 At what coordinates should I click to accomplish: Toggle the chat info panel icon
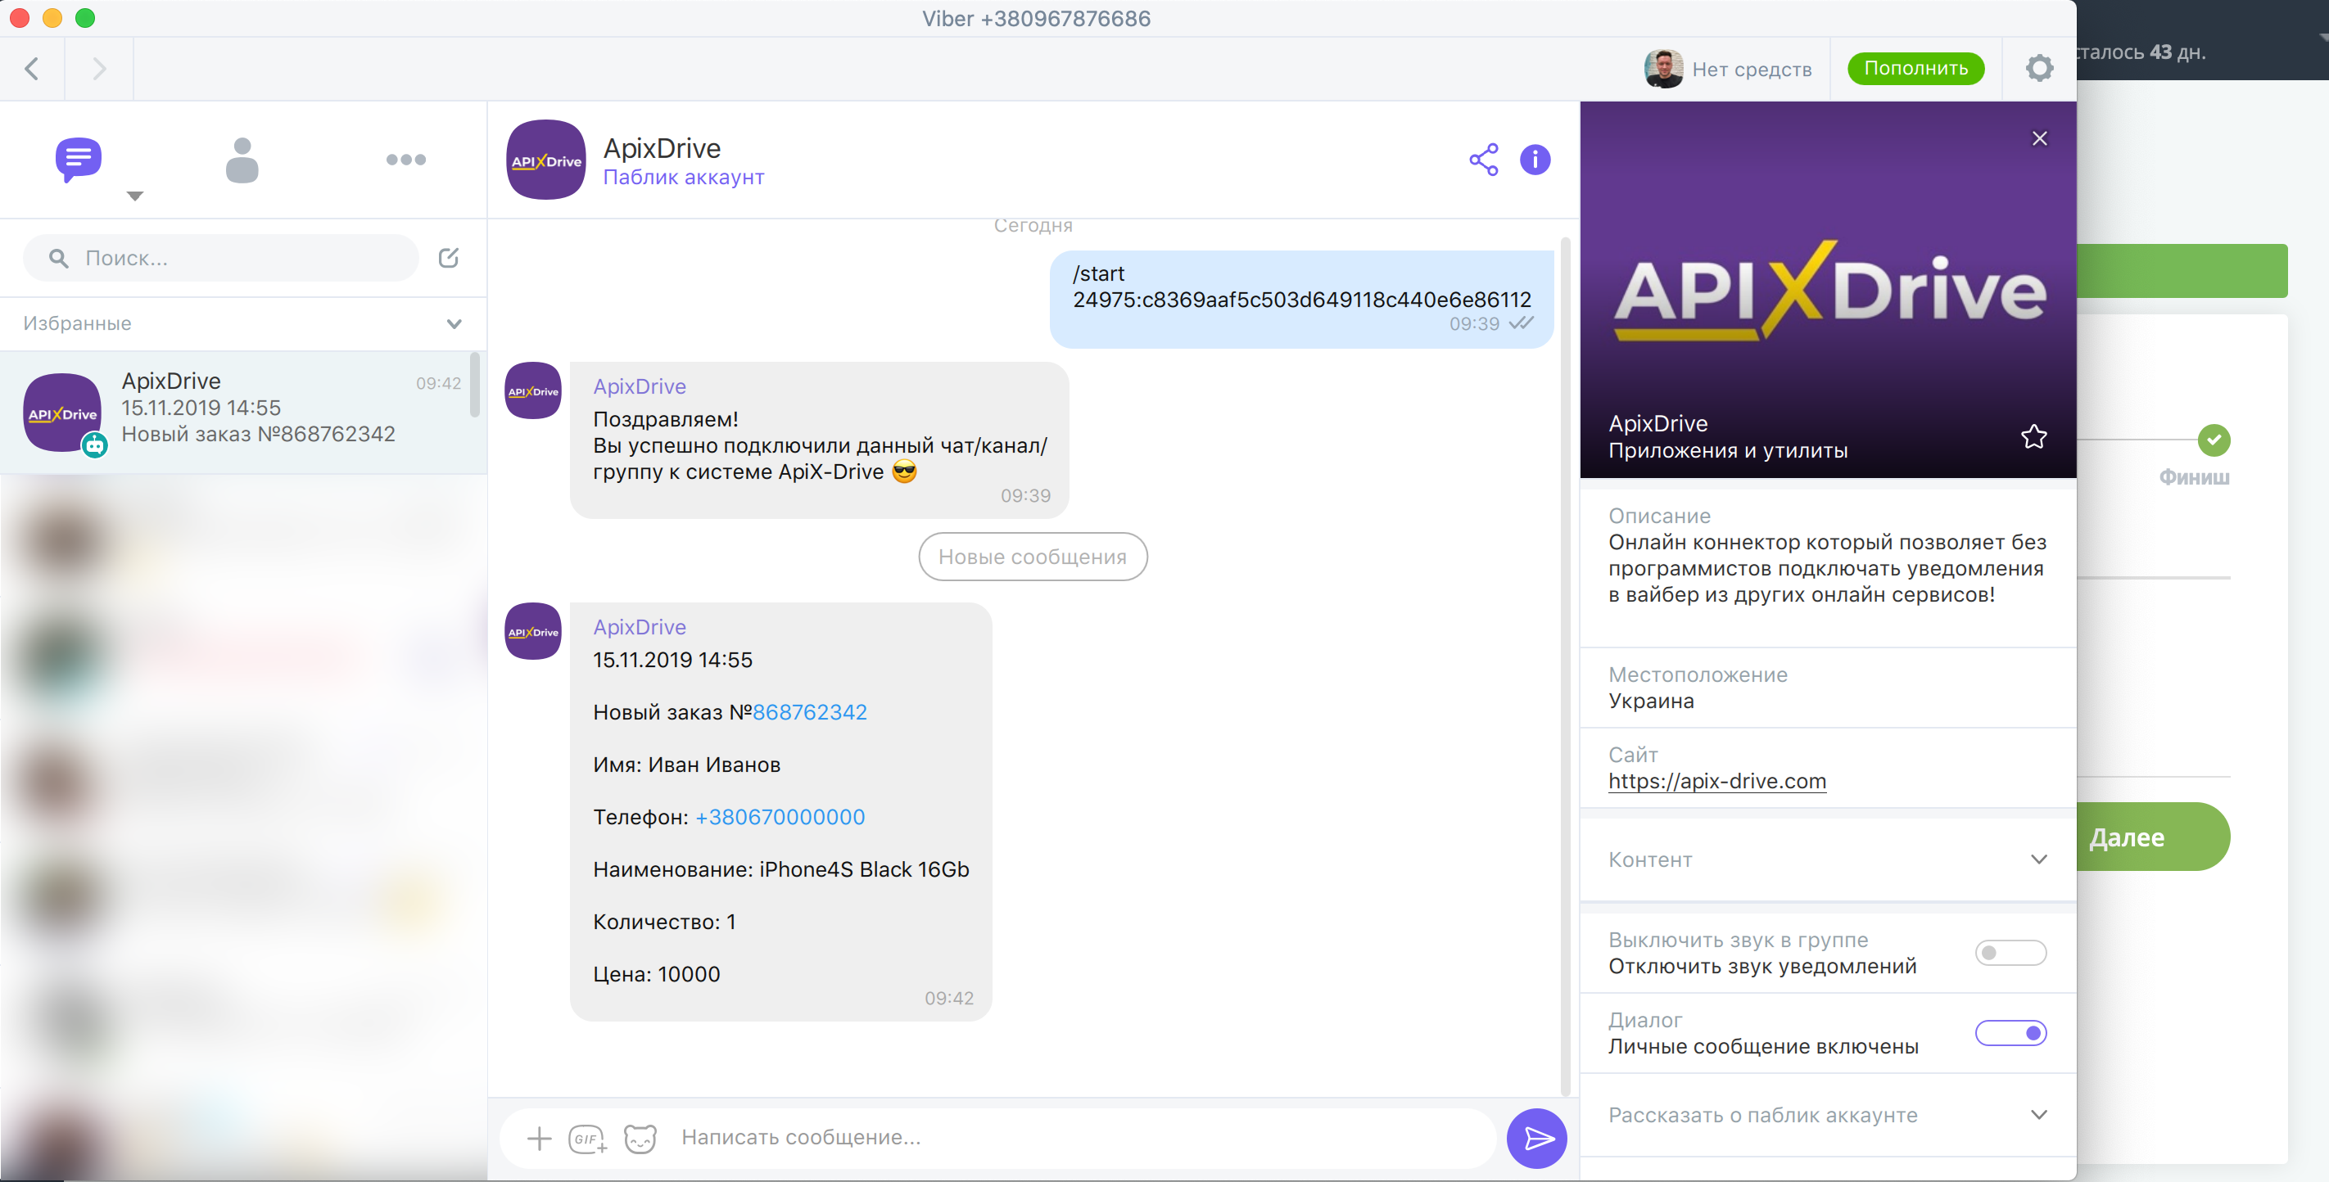[1535, 160]
